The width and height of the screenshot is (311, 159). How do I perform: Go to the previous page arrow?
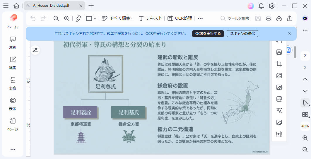(x=305, y=79)
